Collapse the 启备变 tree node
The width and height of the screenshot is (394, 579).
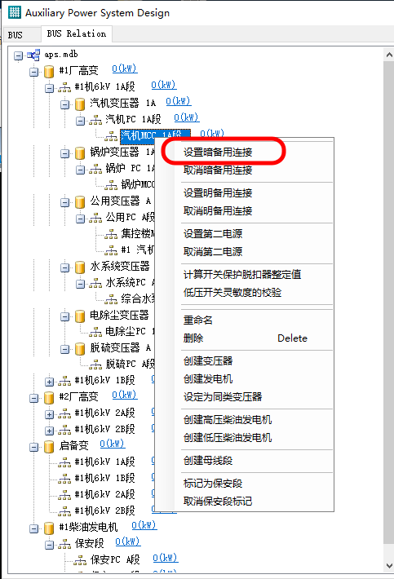pos(33,447)
